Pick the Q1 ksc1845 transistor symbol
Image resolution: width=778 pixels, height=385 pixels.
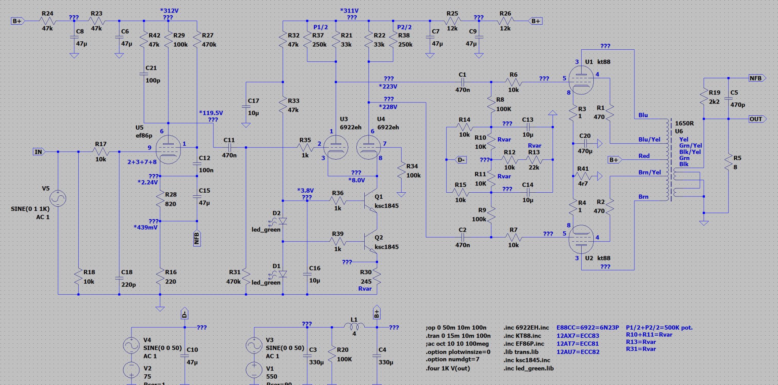[x=370, y=201]
